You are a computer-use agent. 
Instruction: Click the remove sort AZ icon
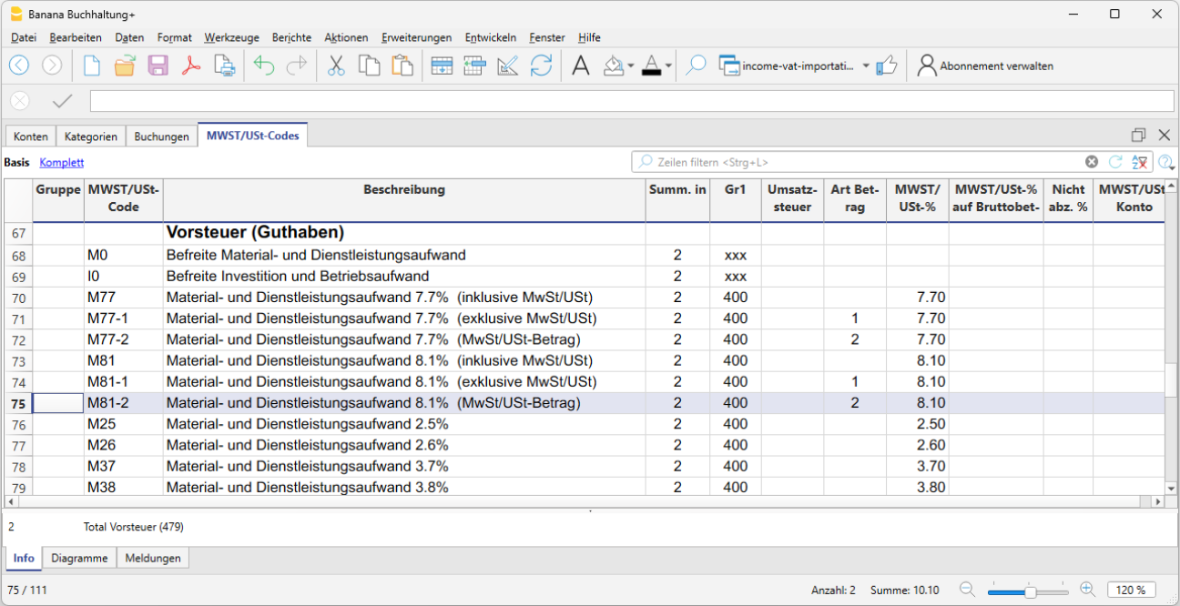(1140, 162)
